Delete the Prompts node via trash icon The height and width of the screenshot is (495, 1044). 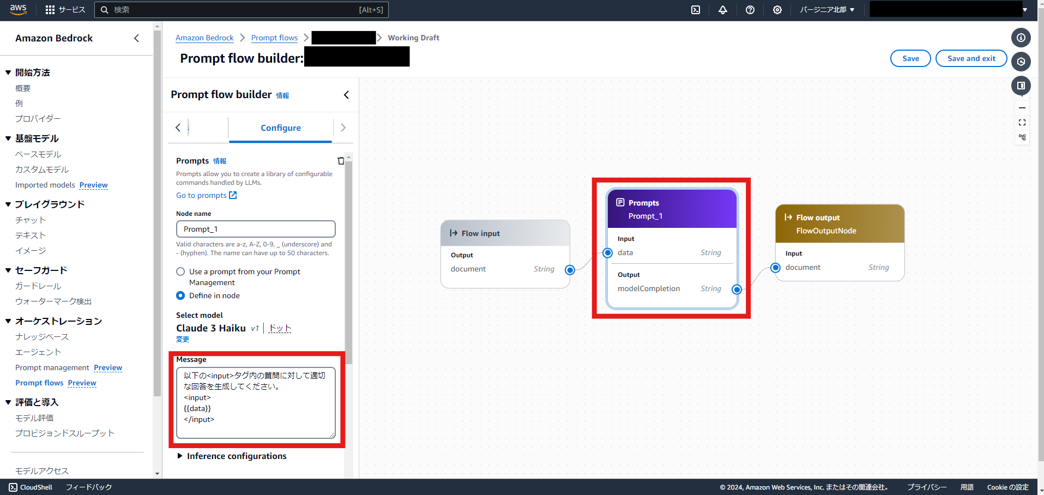pyautogui.click(x=341, y=161)
